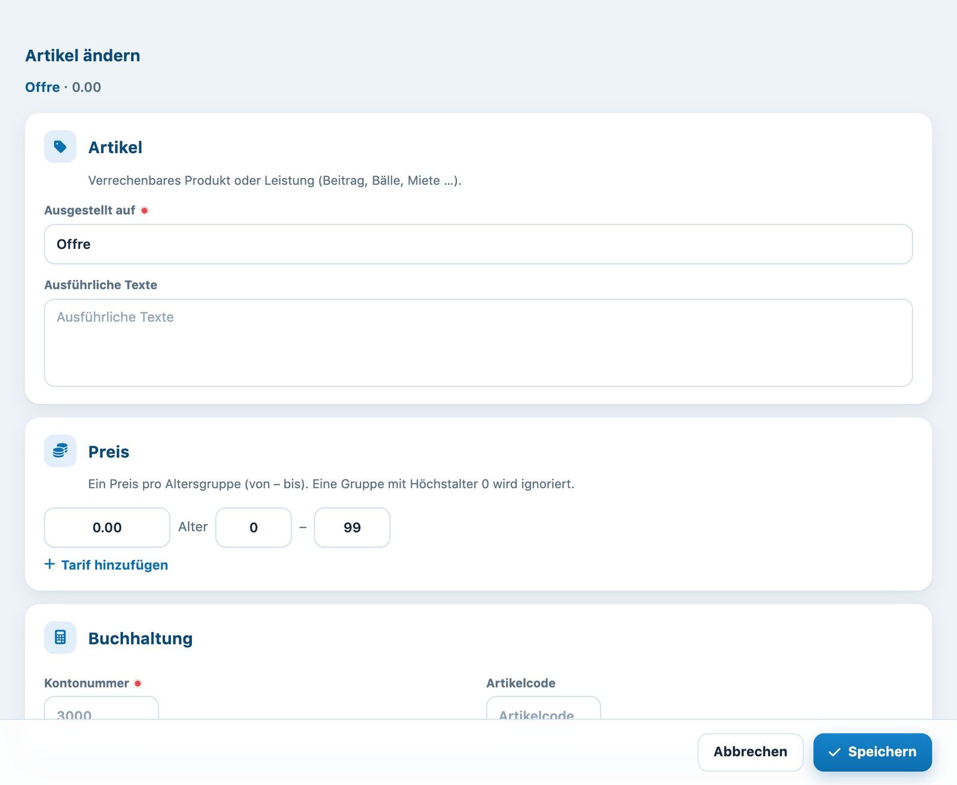
Task: Click into the Ausführliche Texte textarea
Action: click(478, 343)
